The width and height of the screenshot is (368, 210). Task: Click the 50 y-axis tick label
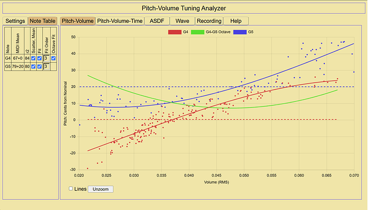point(74,37)
